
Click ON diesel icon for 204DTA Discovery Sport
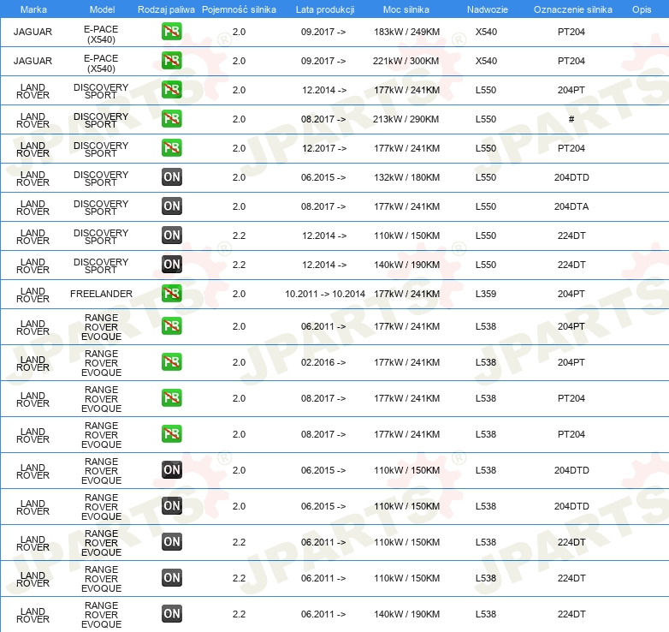[171, 206]
